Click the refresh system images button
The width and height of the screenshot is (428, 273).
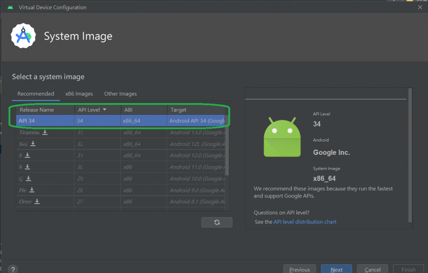pyautogui.click(x=217, y=222)
